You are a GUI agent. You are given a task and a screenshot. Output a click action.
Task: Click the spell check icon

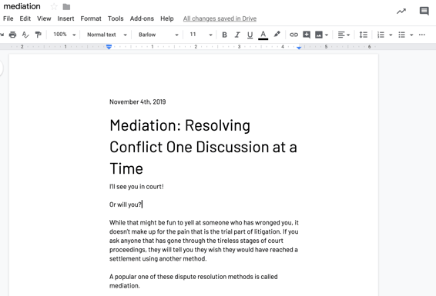click(x=25, y=35)
